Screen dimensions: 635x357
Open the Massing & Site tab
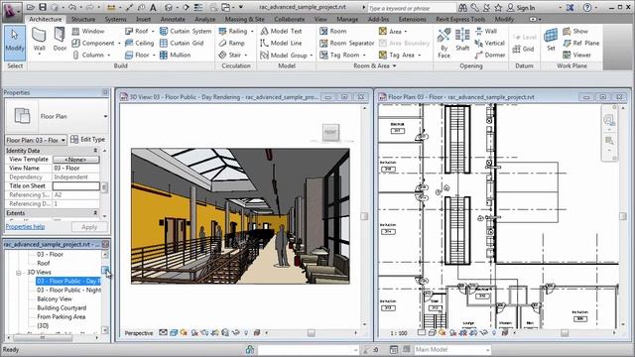click(245, 19)
